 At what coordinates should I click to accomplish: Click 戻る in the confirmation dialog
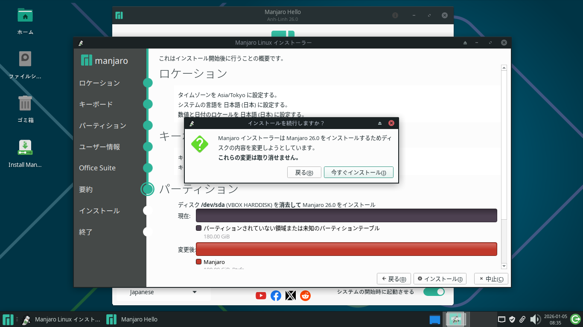pyautogui.click(x=304, y=172)
